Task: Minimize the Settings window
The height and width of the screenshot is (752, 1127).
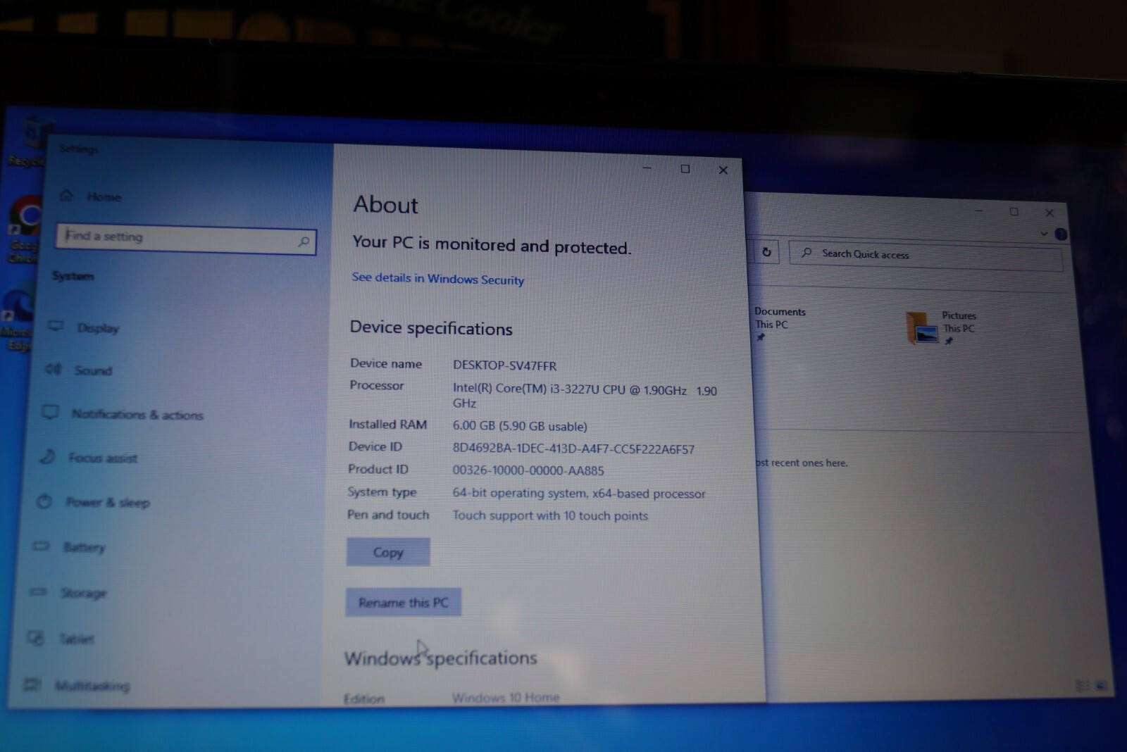Action: point(647,168)
